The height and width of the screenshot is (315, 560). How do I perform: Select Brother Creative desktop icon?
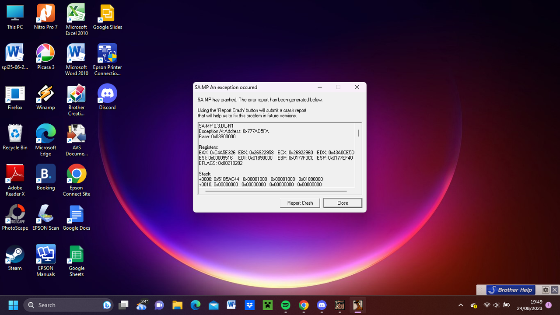point(77,100)
